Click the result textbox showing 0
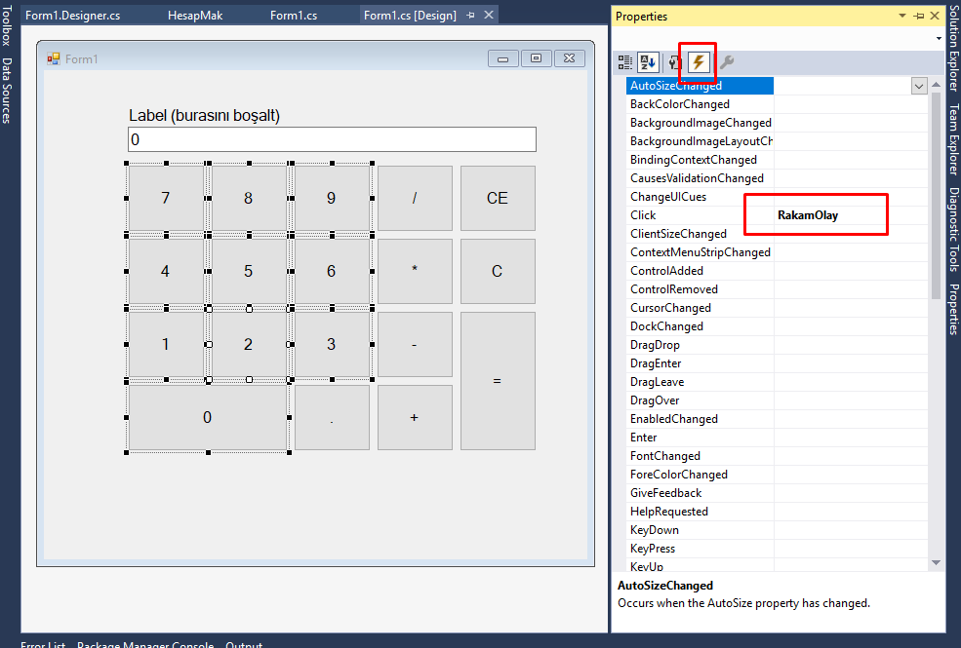The width and height of the screenshot is (961, 648). tap(332, 140)
